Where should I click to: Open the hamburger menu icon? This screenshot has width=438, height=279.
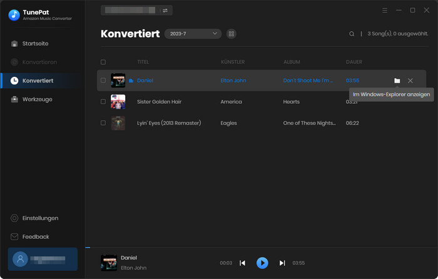[x=385, y=11]
